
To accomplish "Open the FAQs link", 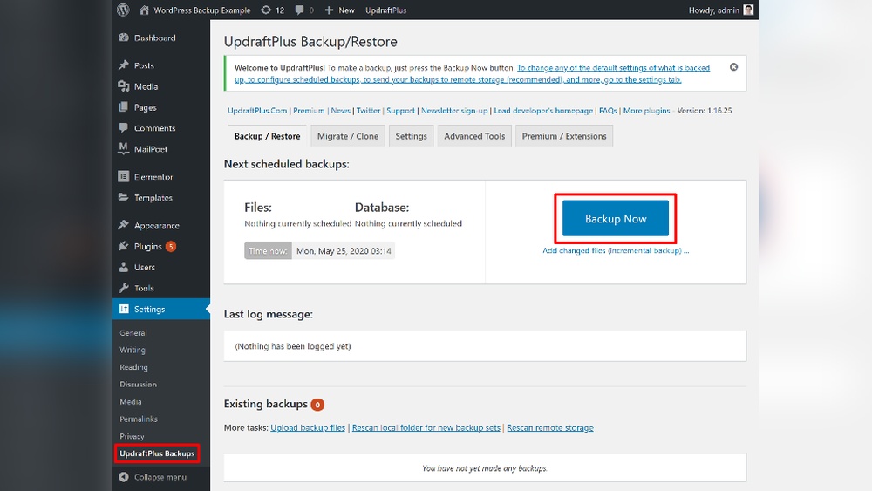I will click(x=608, y=111).
